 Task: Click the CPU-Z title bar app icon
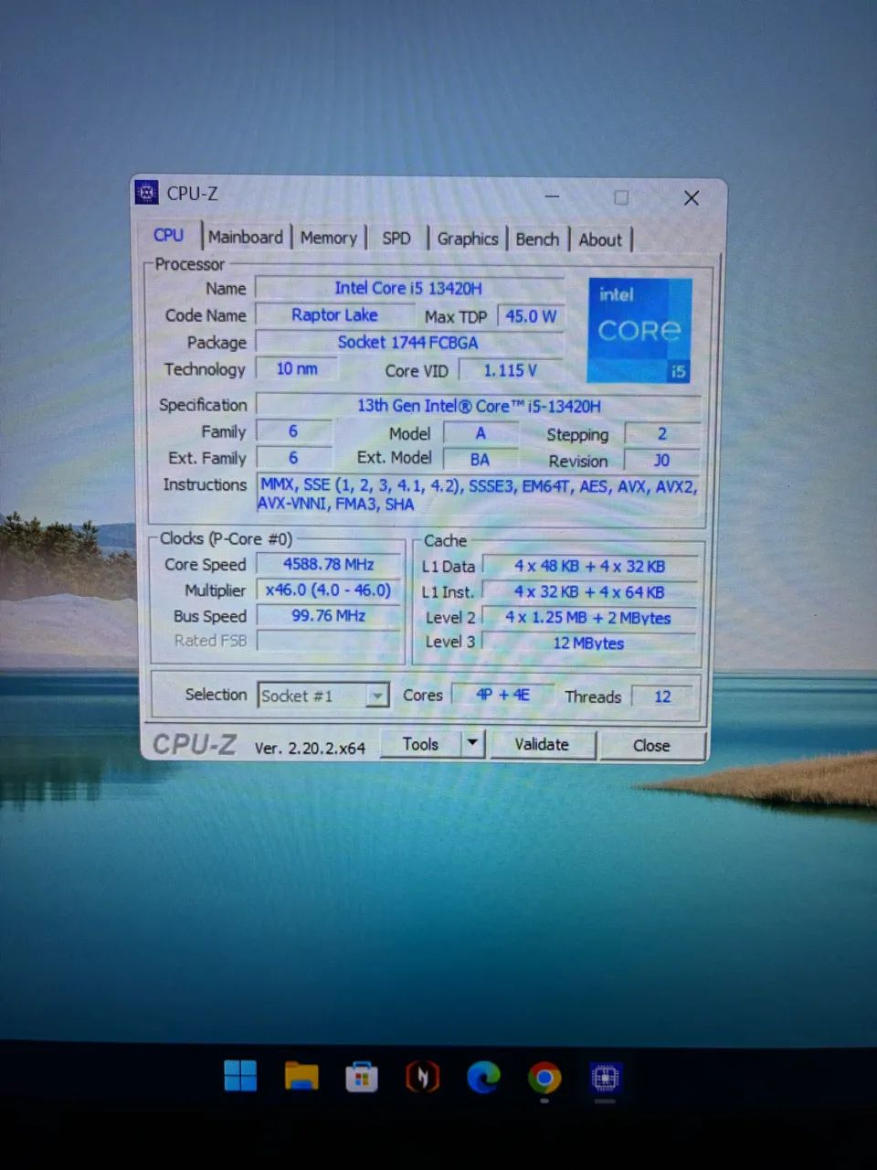click(x=146, y=193)
